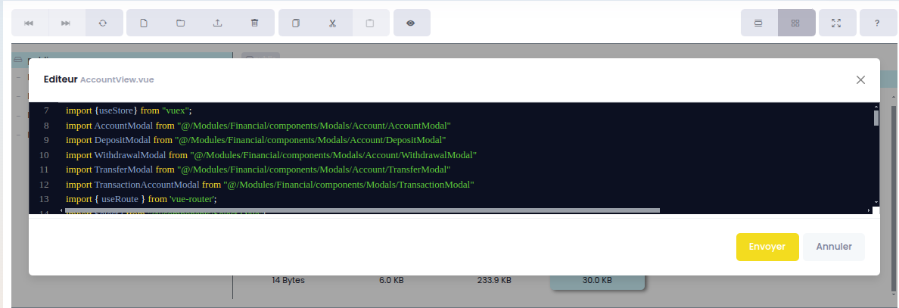Copy selection with the copy icon
899x308 pixels.
coord(297,23)
